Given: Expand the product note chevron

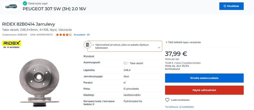Looking at the screenshot, I should tap(159, 48).
